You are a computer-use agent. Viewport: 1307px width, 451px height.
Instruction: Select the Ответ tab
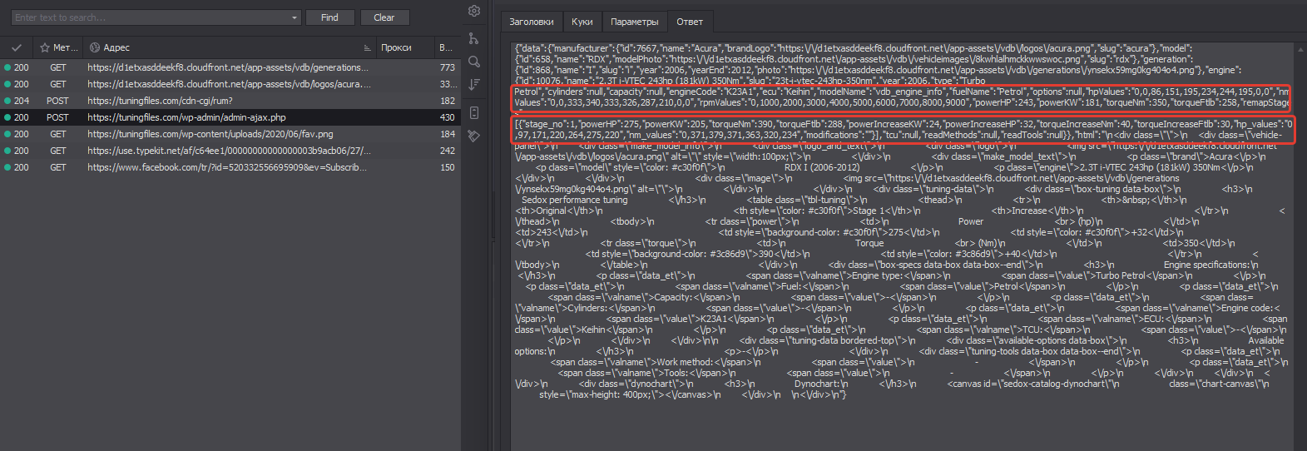tap(690, 22)
